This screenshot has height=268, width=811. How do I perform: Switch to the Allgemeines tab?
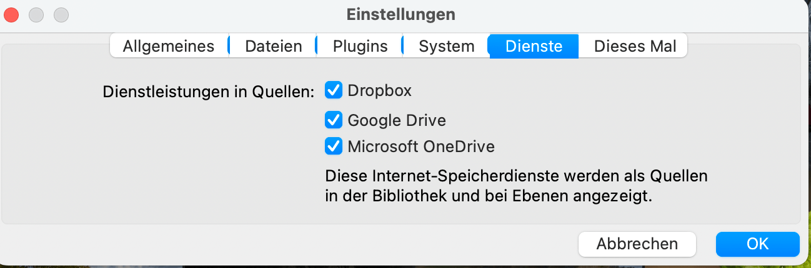(x=169, y=46)
